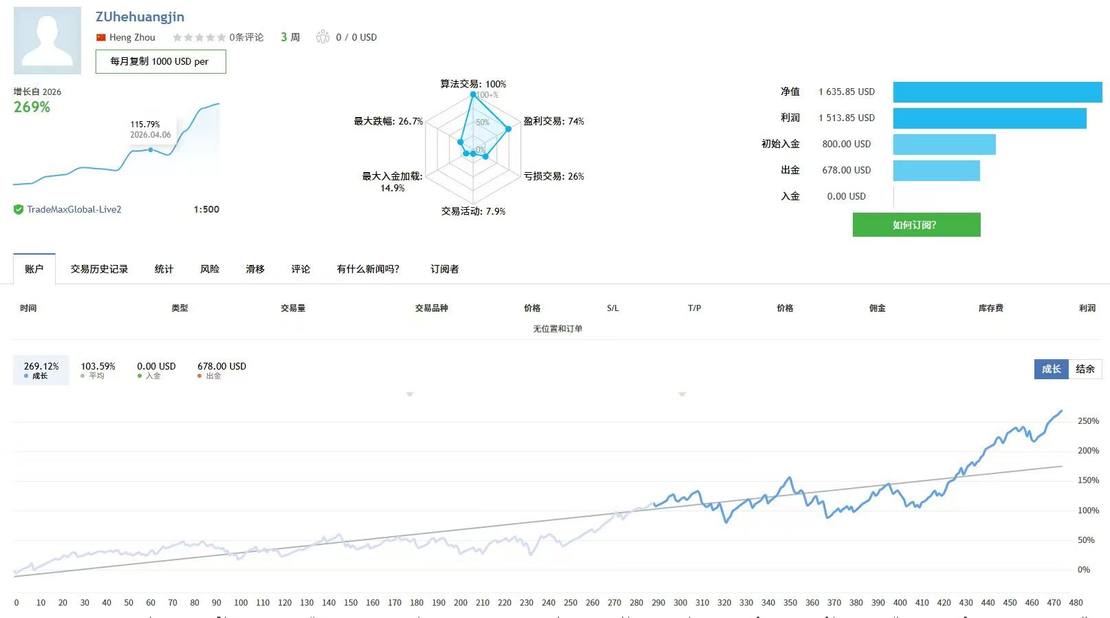The image size is (1110, 618).
Task: Toggle the 678.00 USD withdrawals series
Action: [x=221, y=370]
